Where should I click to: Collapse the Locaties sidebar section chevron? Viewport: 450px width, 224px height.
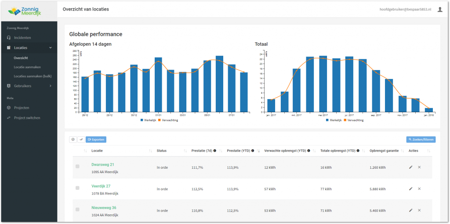click(51, 47)
